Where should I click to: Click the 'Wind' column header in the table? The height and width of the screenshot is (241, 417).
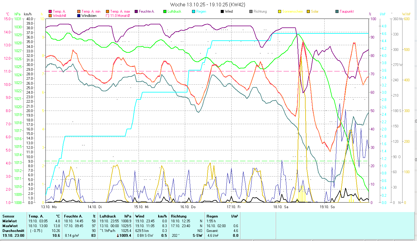click(140, 216)
